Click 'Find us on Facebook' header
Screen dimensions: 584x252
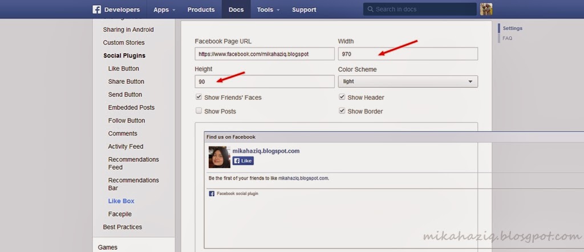point(231,137)
